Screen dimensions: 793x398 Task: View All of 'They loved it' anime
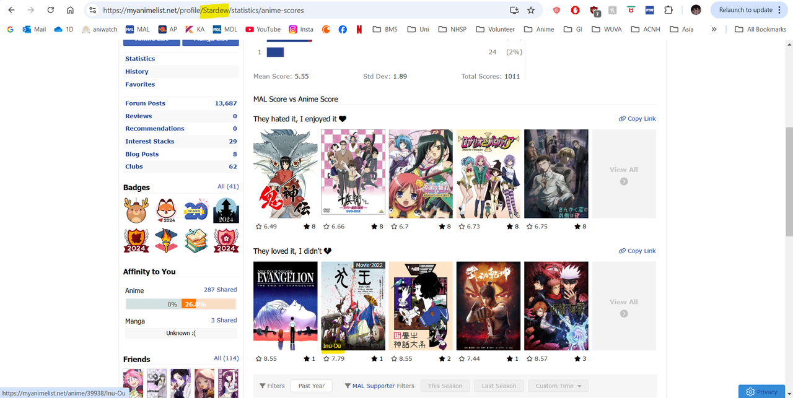tap(624, 306)
